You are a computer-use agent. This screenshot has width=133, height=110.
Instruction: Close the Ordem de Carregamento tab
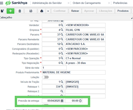(109, 3)
